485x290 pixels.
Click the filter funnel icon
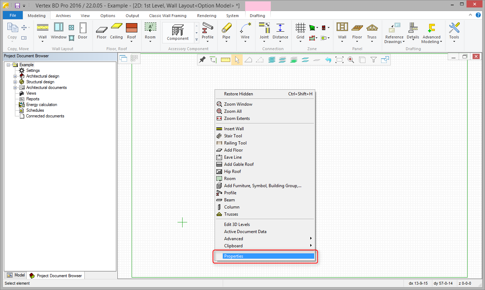click(373, 60)
